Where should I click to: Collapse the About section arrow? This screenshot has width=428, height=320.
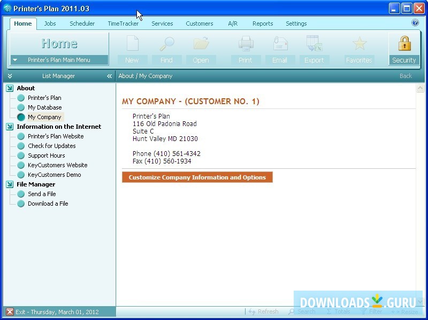coord(10,88)
